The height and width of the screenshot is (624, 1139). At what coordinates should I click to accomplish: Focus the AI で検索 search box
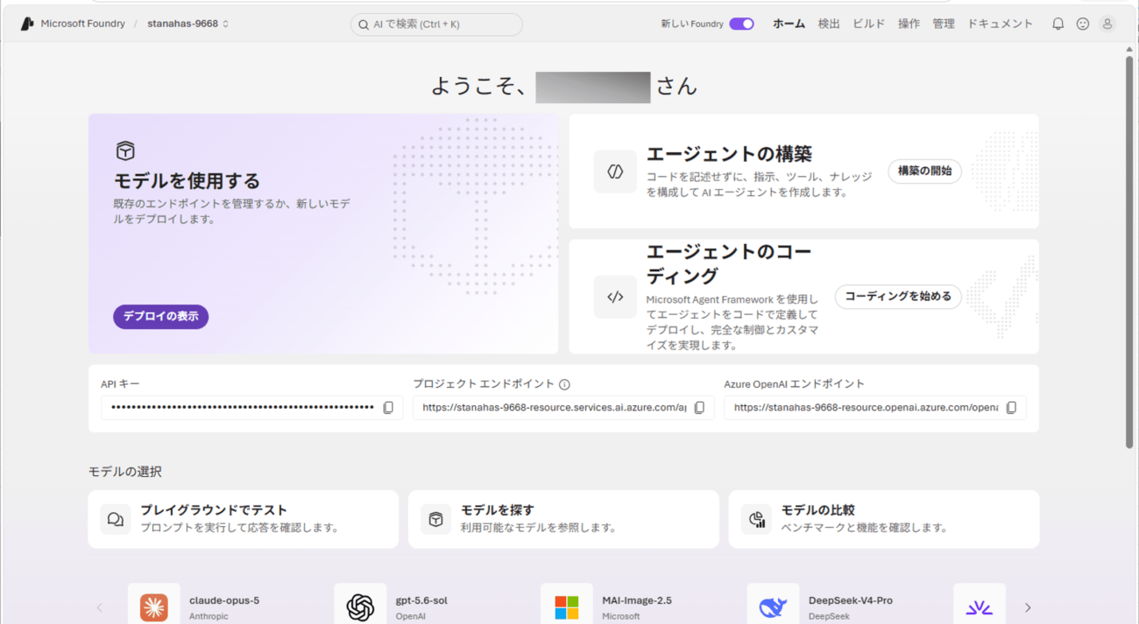[436, 25]
